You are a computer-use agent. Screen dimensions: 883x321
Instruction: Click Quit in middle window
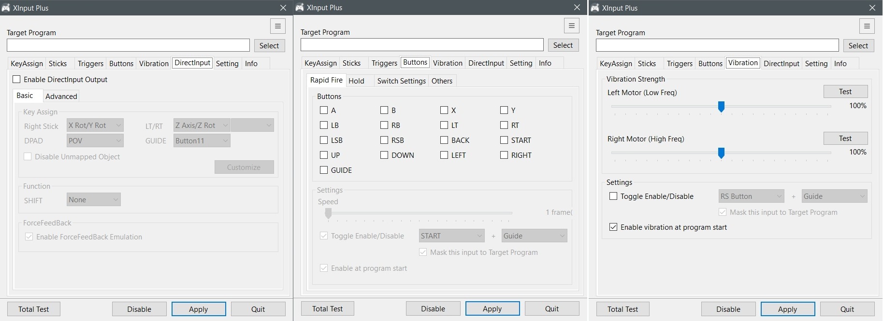552,309
